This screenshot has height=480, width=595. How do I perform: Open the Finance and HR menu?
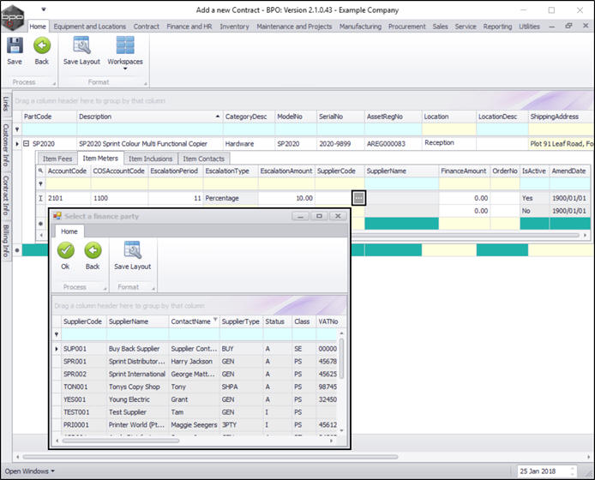click(189, 27)
